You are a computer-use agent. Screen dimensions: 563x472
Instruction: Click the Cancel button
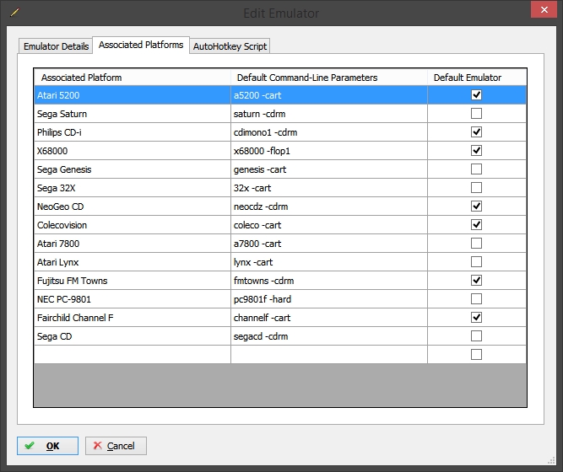[116, 446]
